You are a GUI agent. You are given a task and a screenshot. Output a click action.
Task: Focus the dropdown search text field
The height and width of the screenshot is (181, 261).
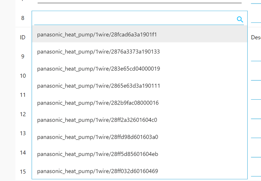tap(134, 19)
